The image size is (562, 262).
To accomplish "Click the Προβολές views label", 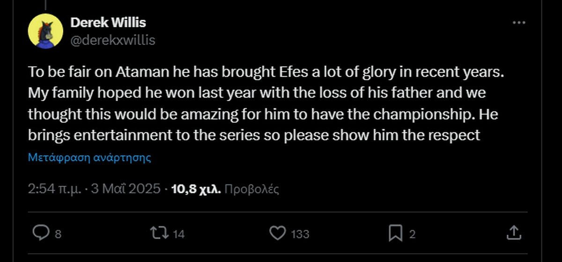I will [x=252, y=189].
